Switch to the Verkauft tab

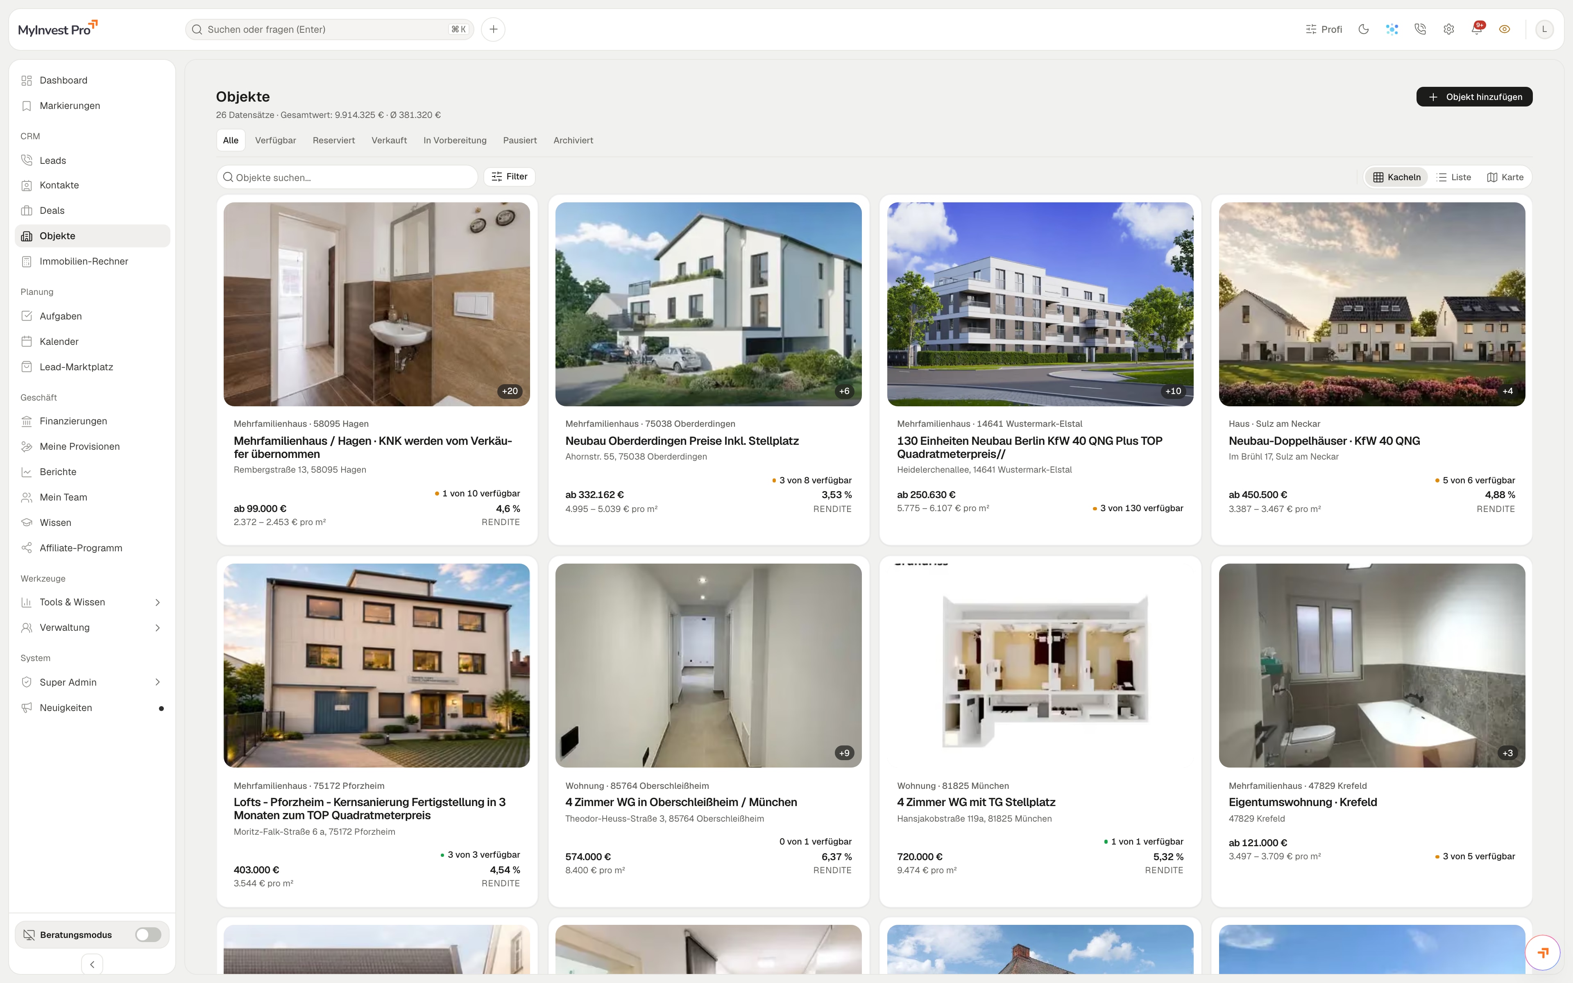pyautogui.click(x=389, y=140)
